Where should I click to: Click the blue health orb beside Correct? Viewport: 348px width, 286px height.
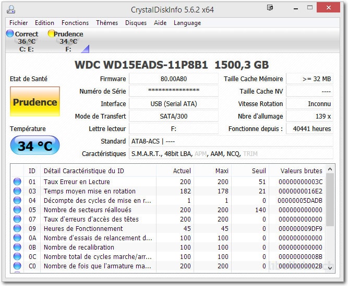(x=10, y=34)
